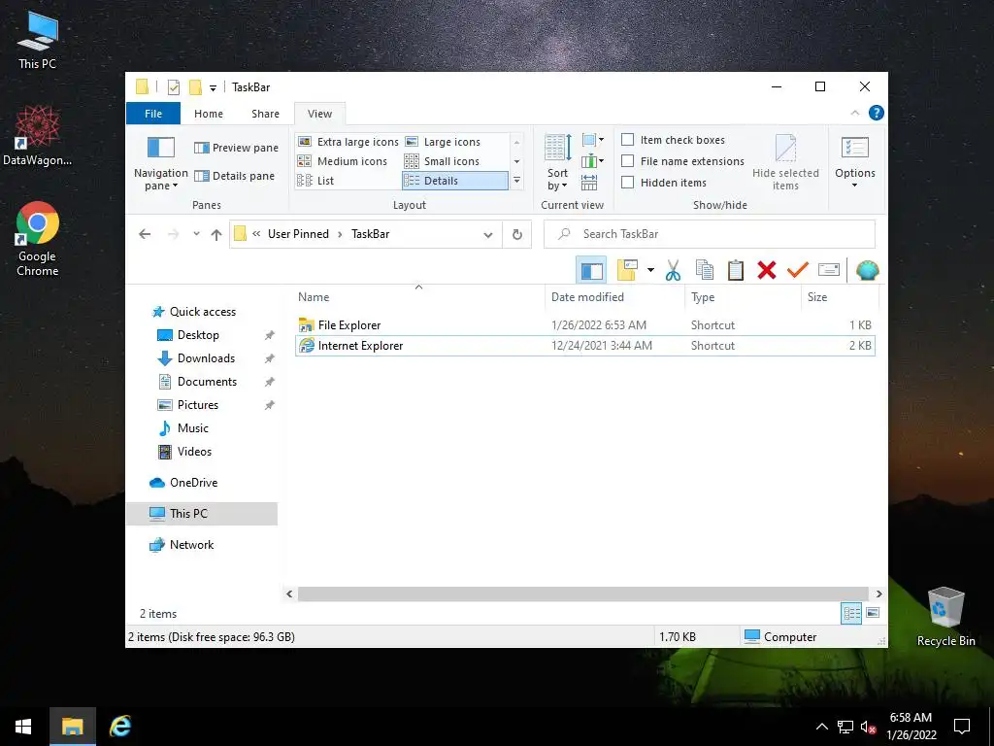Viewport: 994px width, 746px height.
Task: Open the Options button
Action: coord(854,162)
